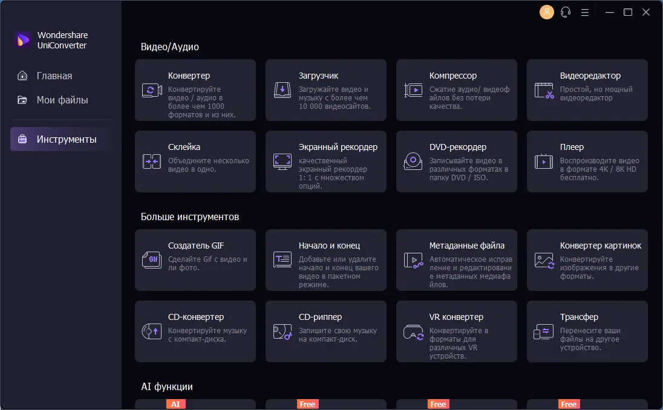
Task: Click the Создатель GIF icon
Action: point(151,260)
